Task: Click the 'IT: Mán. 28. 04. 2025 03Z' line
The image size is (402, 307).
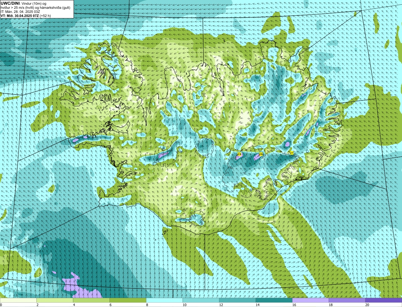Action: 20,11
